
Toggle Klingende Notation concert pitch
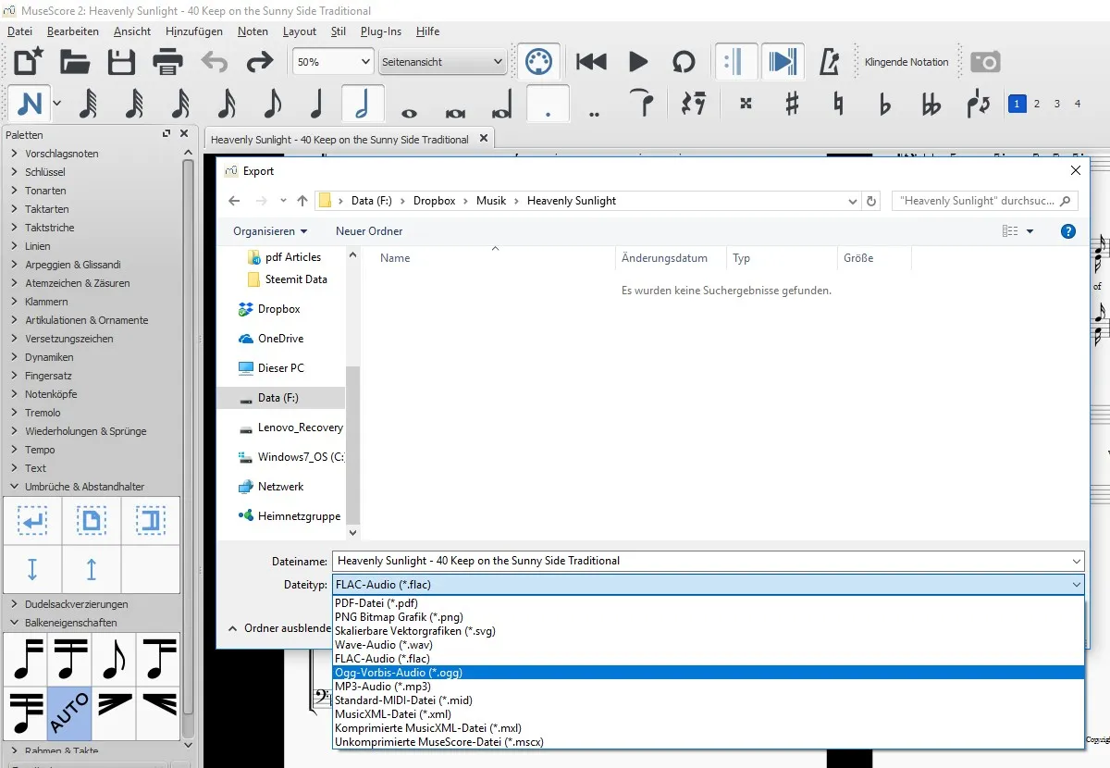906,62
